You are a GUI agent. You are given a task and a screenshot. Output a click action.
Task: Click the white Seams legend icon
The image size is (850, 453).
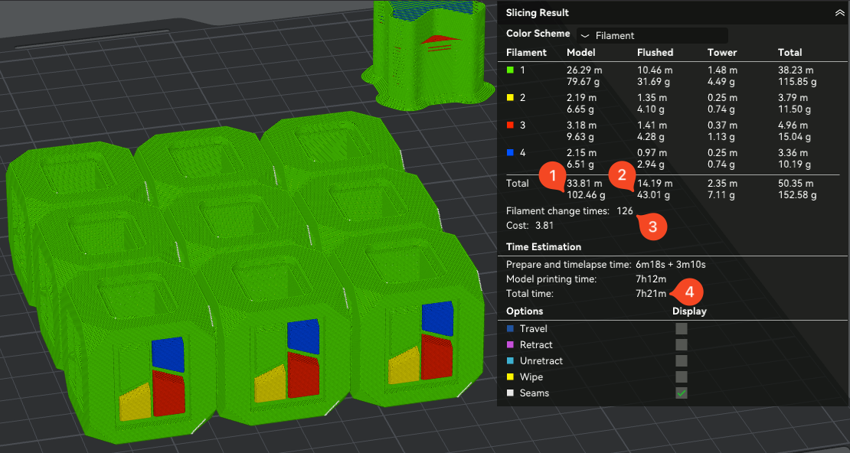point(510,393)
